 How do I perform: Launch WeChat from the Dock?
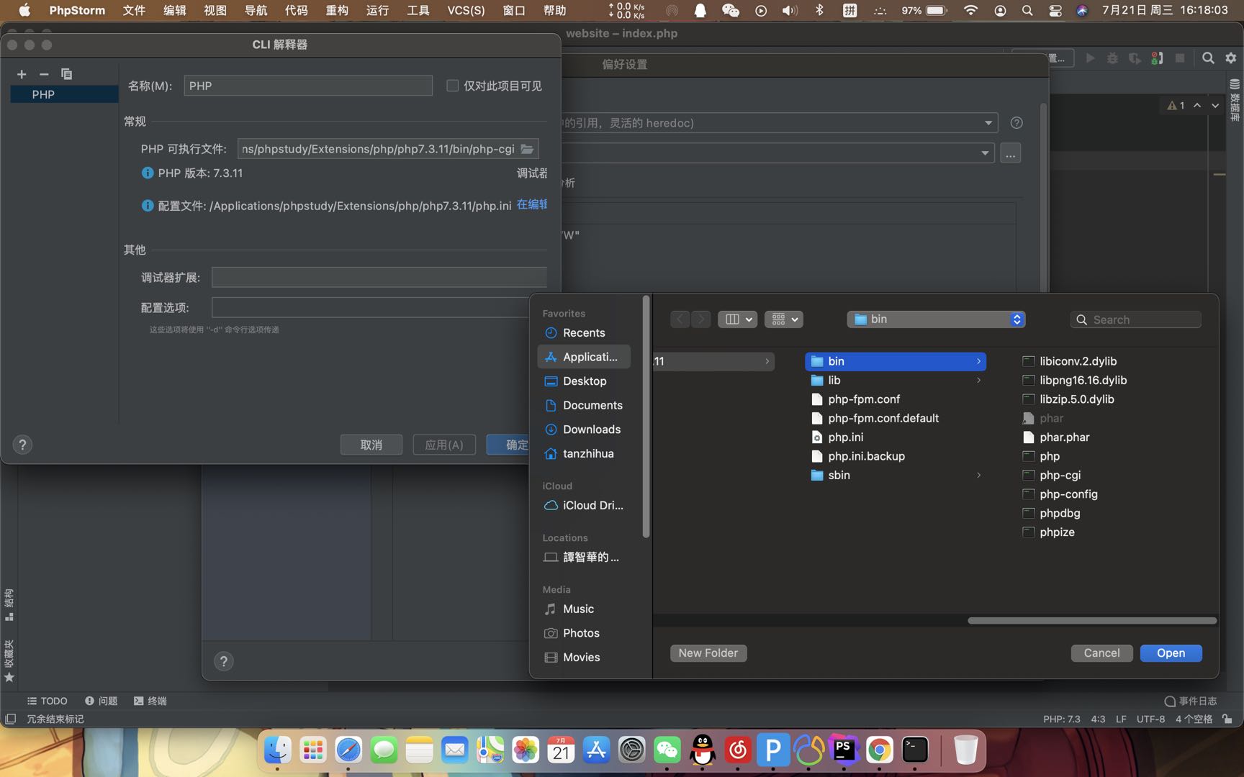667,750
